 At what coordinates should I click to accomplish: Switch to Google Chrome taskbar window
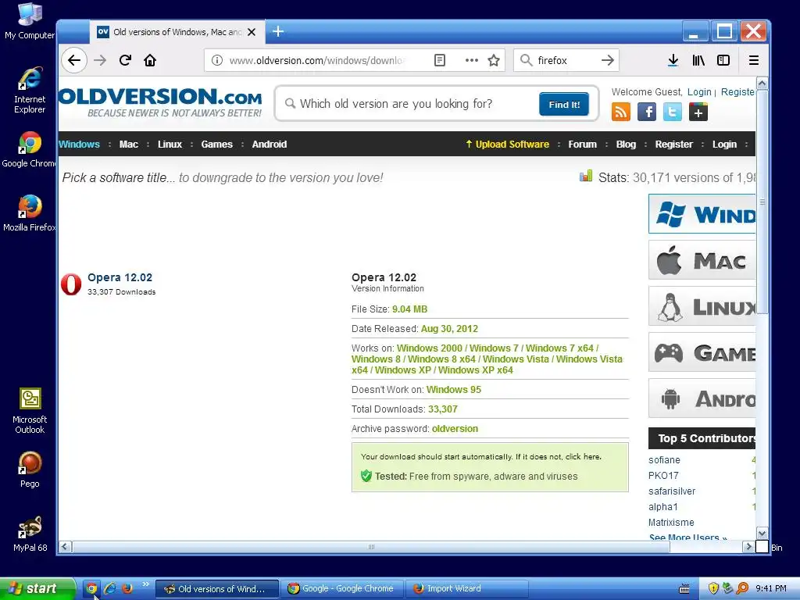(342, 589)
